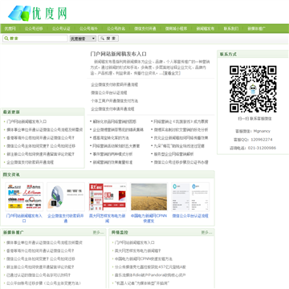Open 微信公众号迁移步骤及公证书办理 link

click(x=181, y=162)
